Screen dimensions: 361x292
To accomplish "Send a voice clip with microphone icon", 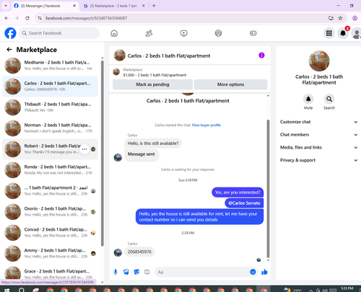I will click(x=116, y=272).
